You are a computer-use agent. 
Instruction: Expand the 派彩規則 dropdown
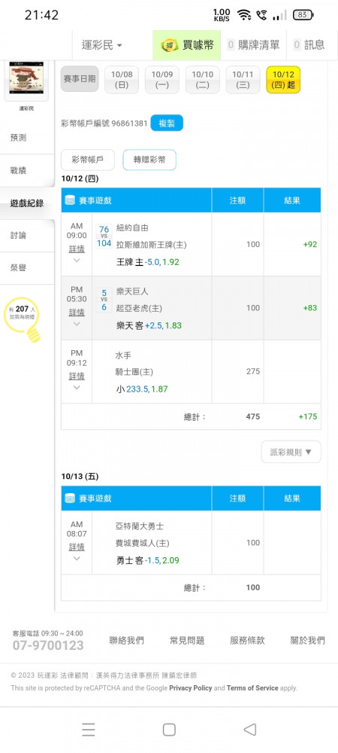coord(291,452)
